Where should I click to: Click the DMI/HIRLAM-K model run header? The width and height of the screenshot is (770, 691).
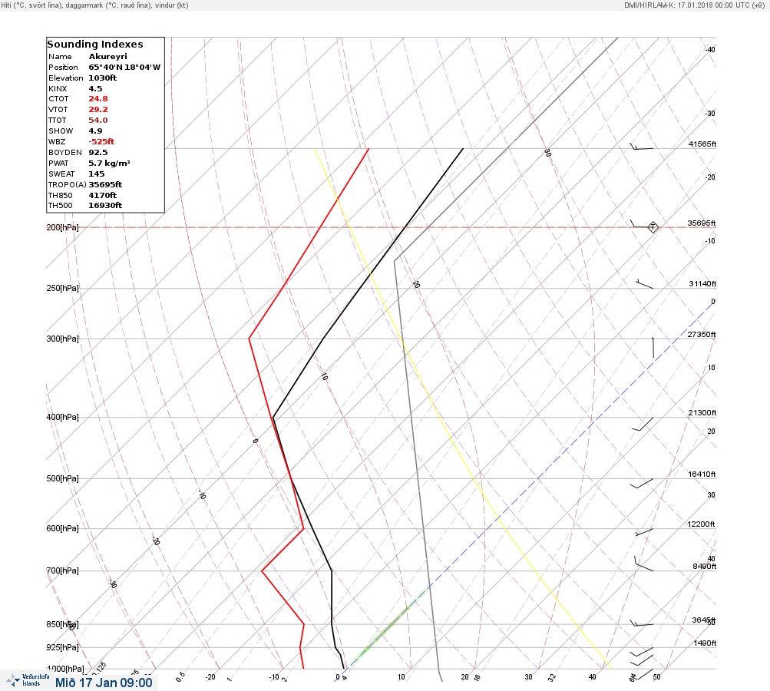click(694, 5)
